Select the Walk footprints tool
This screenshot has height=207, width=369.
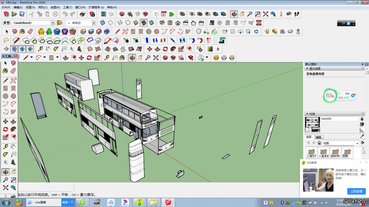(297, 14)
